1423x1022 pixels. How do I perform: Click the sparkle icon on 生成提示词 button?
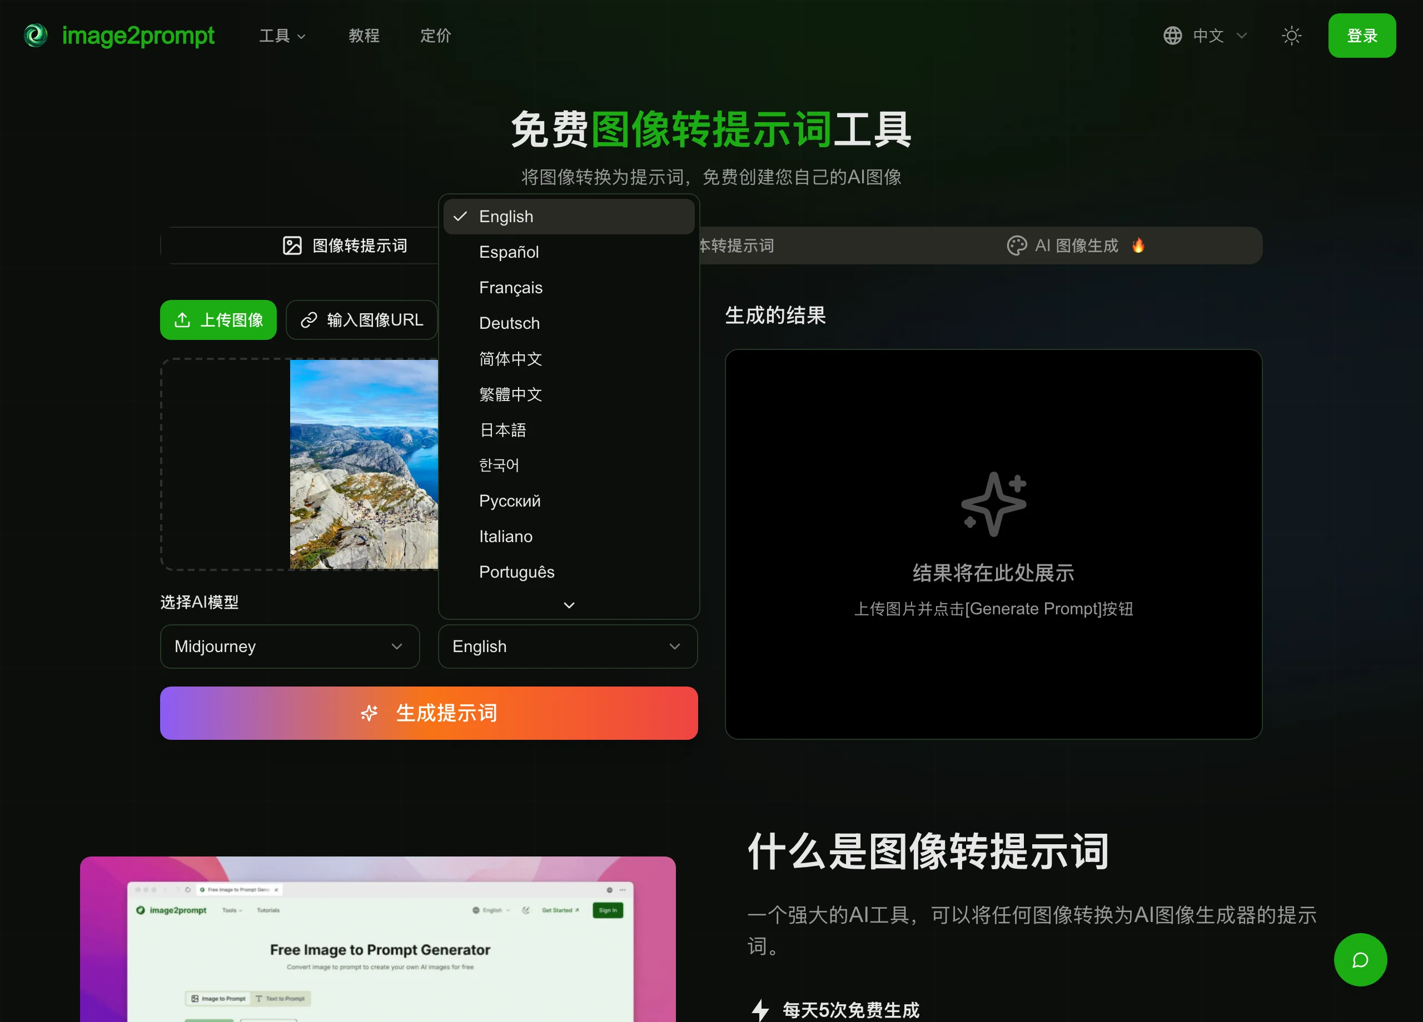pyautogui.click(x=369, y=713)
